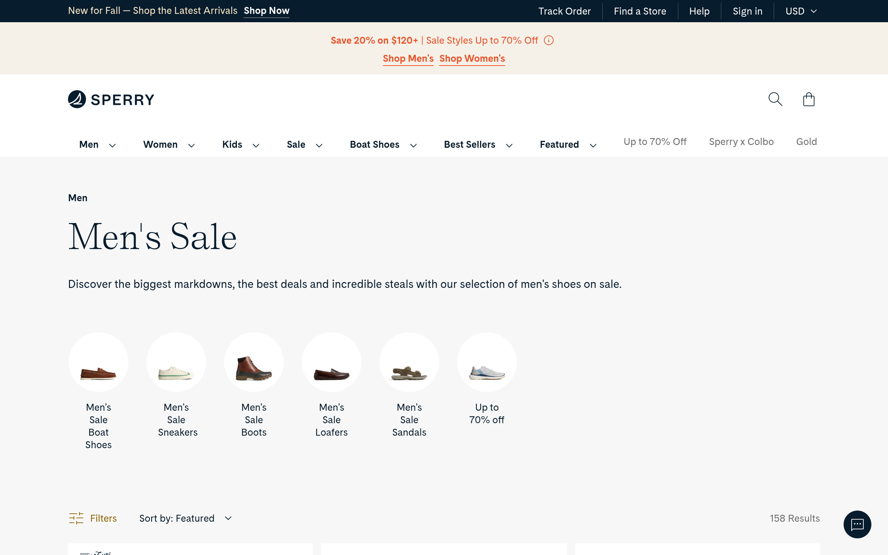Open the search magnifier icon
Screen dimensions: 888x555
775,99
